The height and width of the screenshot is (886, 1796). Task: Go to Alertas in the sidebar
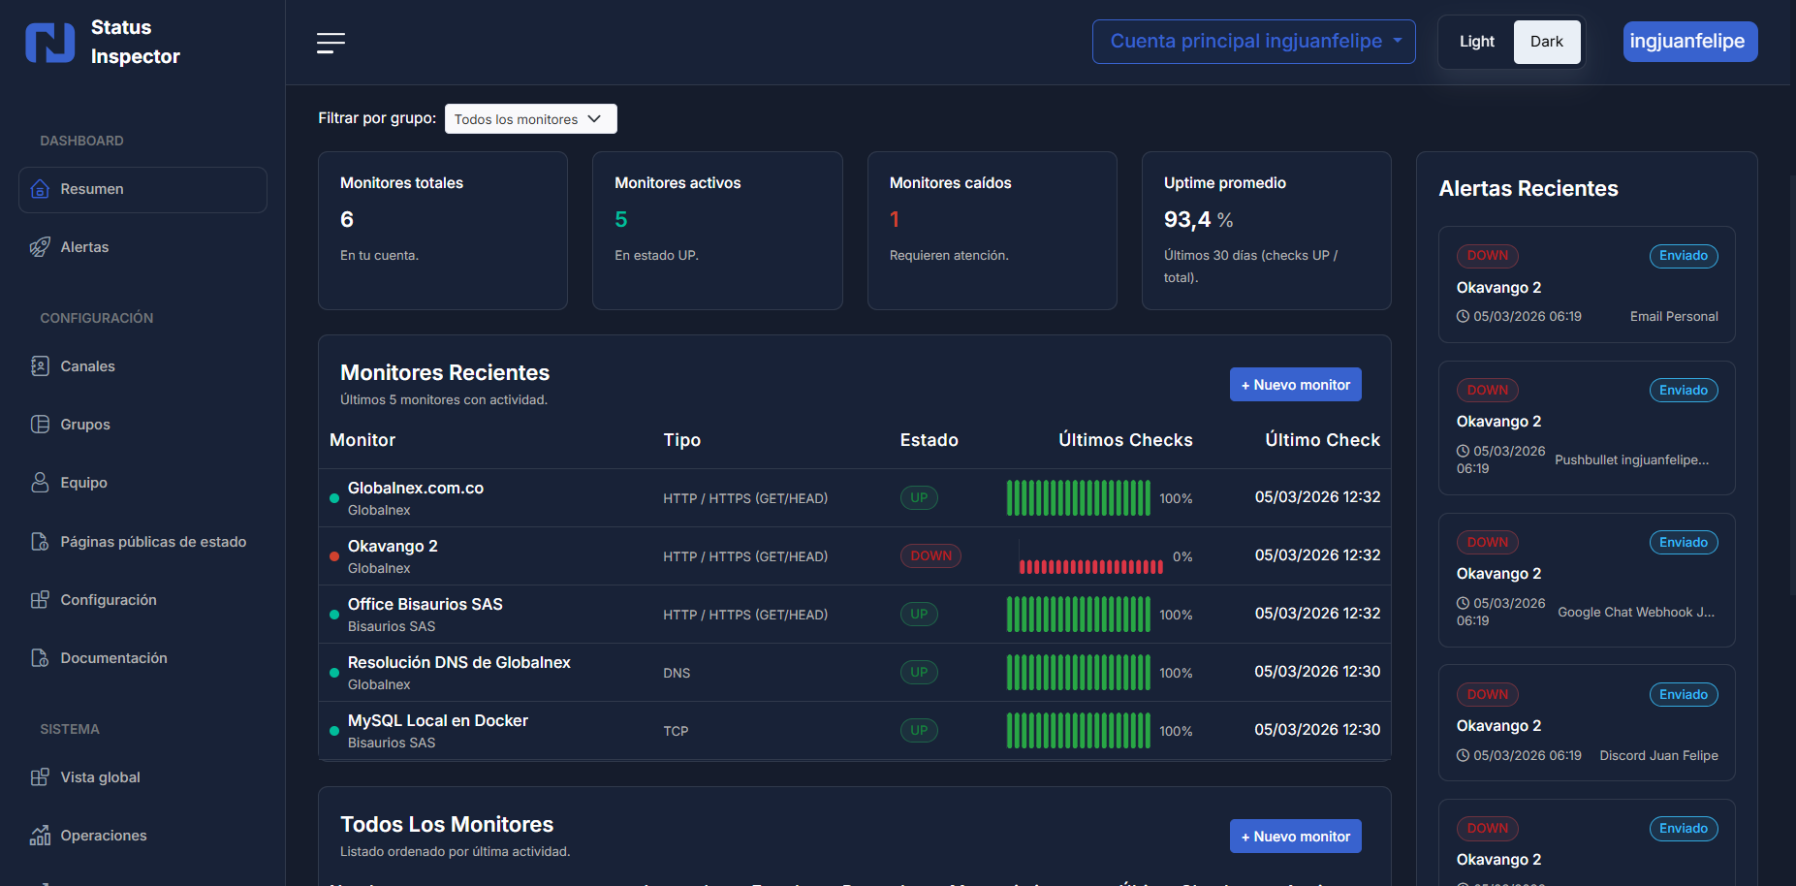coord(142,247)
